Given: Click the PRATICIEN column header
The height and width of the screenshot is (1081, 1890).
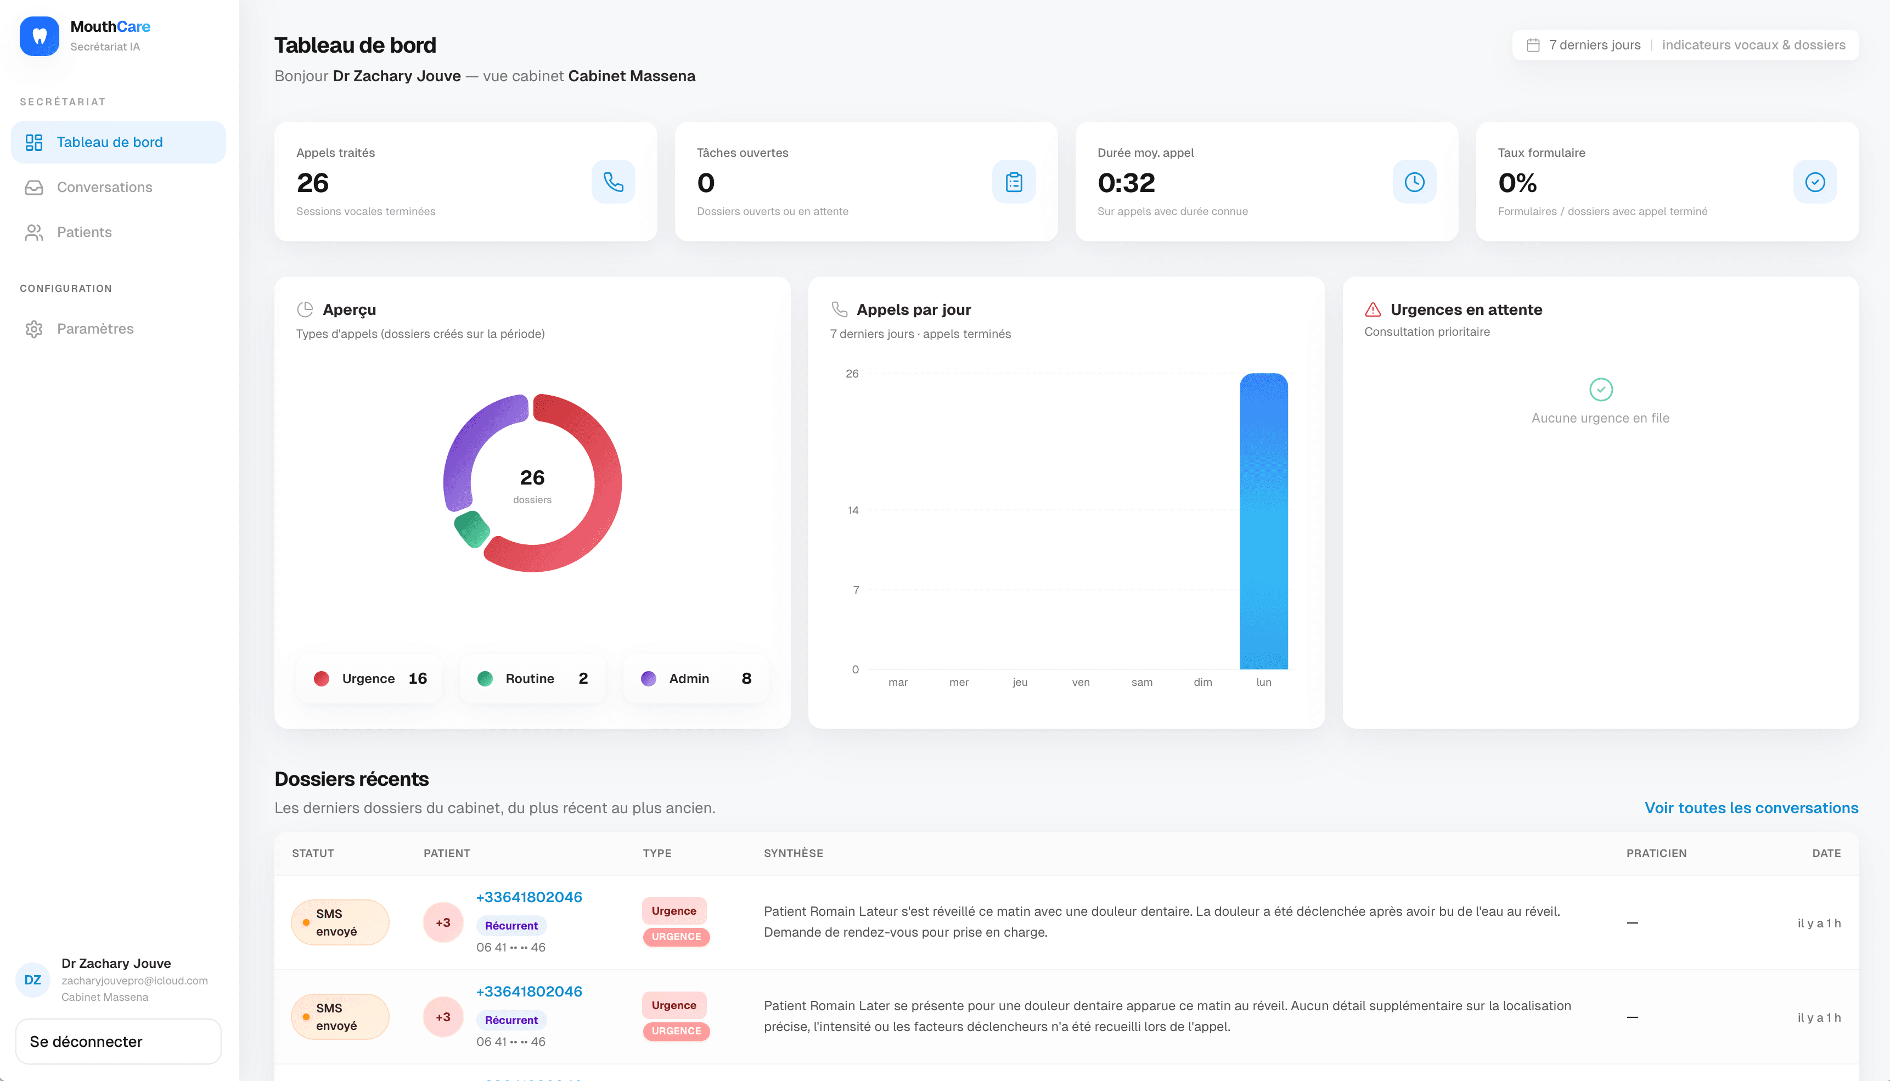Looking at the screenshot, I should tap(1656, 853).
